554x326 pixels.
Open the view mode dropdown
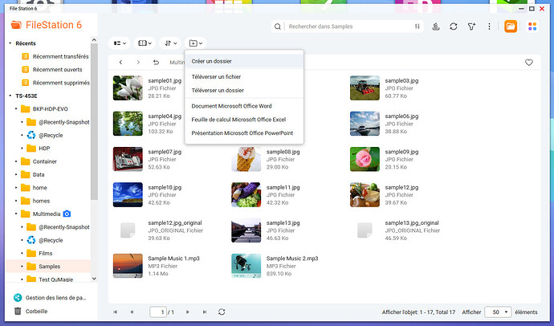click(120, 43)
